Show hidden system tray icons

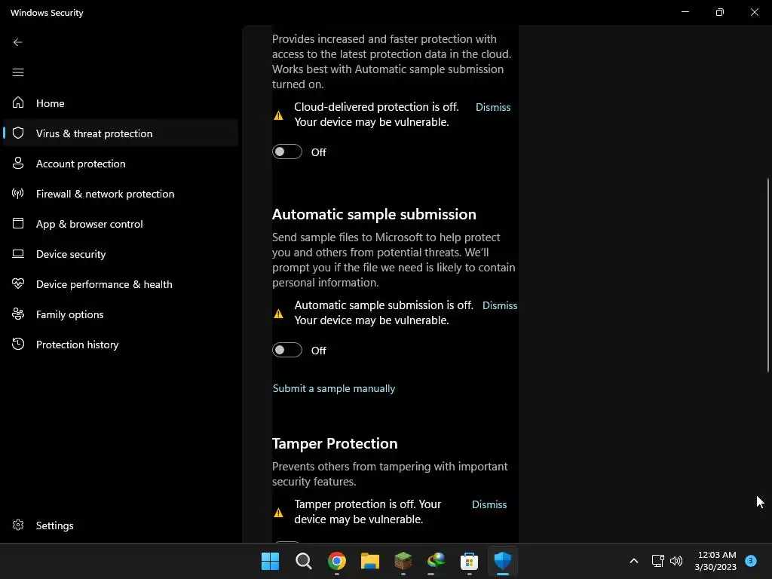633,561
